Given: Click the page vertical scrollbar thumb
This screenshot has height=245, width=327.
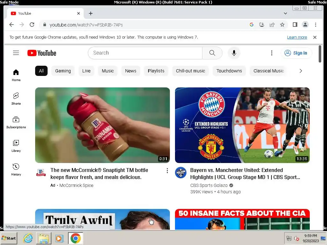Looking at the screenshot, I should [x=320, y=54].
